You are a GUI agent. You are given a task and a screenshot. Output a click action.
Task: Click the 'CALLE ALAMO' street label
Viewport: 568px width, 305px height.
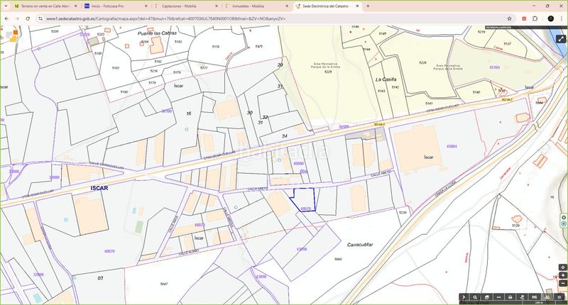[x=189, y=253]
